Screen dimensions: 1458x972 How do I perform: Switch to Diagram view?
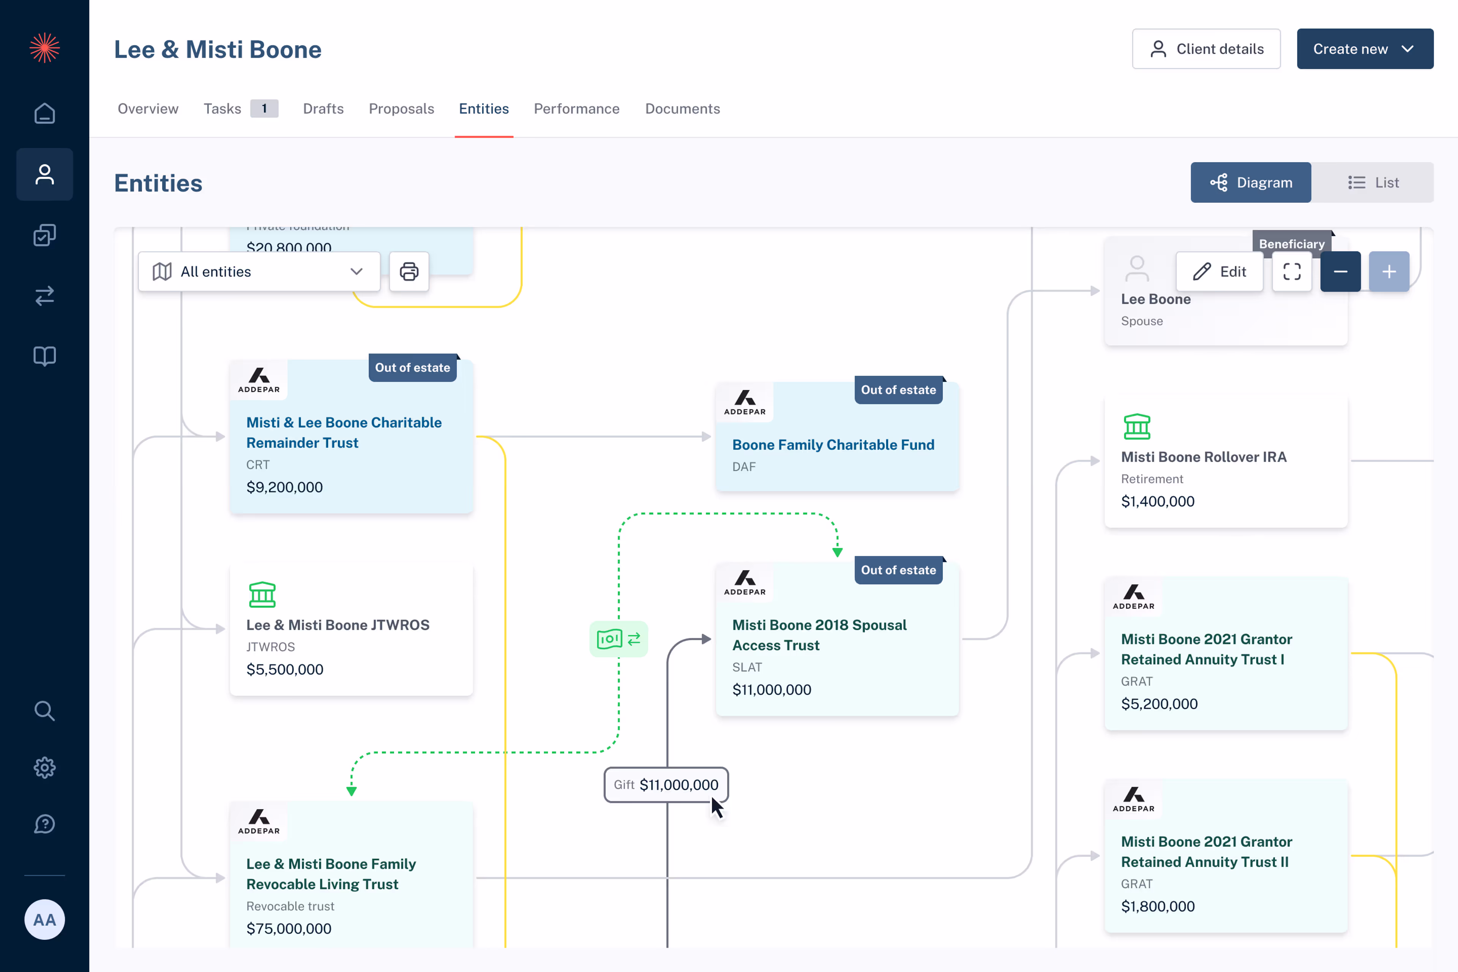click(x=1250, y=182)
